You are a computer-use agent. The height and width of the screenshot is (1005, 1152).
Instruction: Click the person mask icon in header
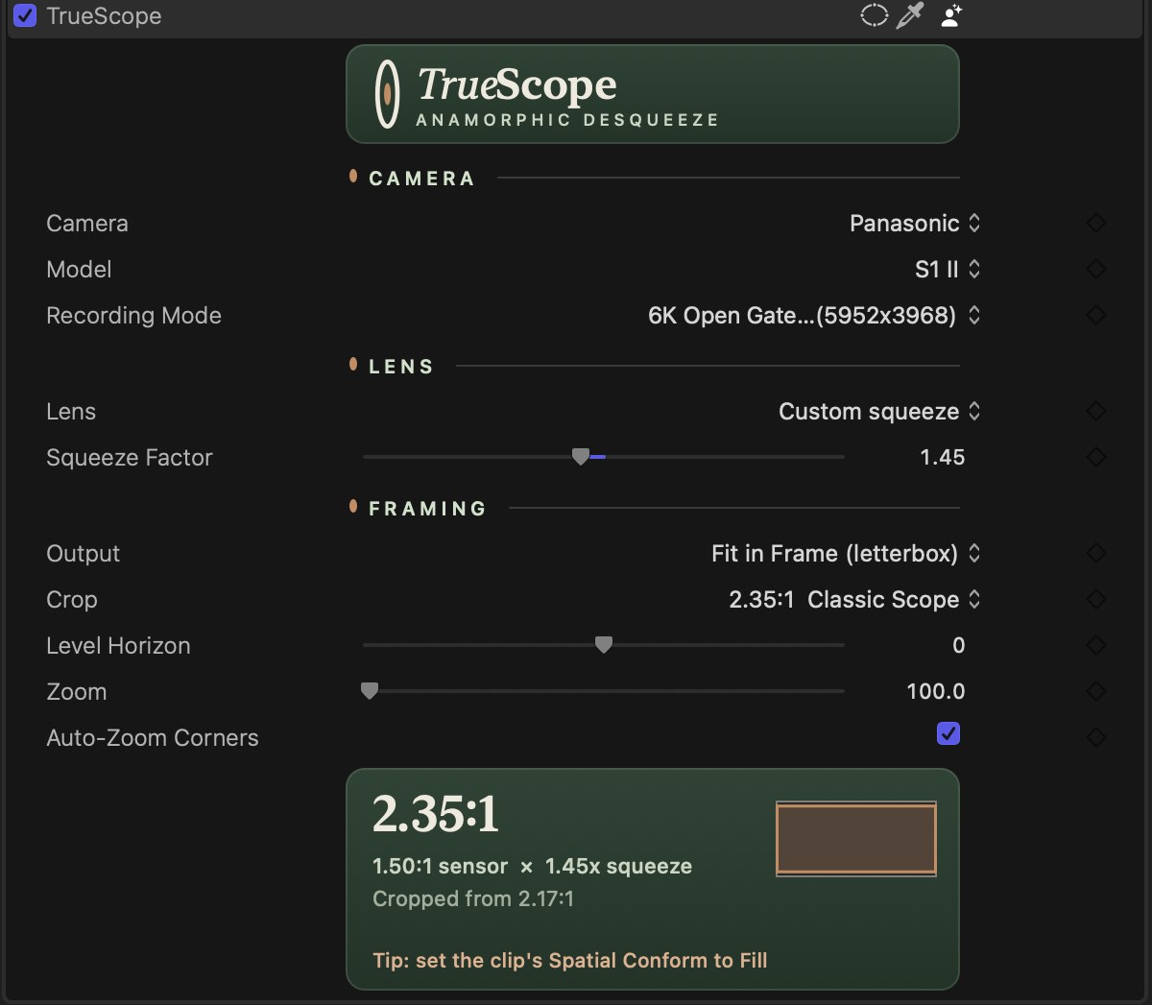pyautogui.click(x=950, y=15)
